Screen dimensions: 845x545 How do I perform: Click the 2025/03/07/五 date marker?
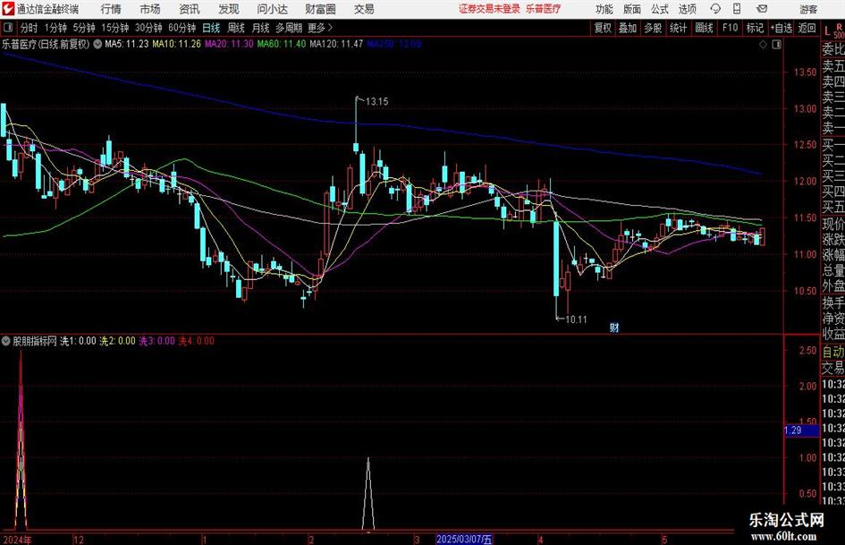pyautogui.click(x=465, y=539)
